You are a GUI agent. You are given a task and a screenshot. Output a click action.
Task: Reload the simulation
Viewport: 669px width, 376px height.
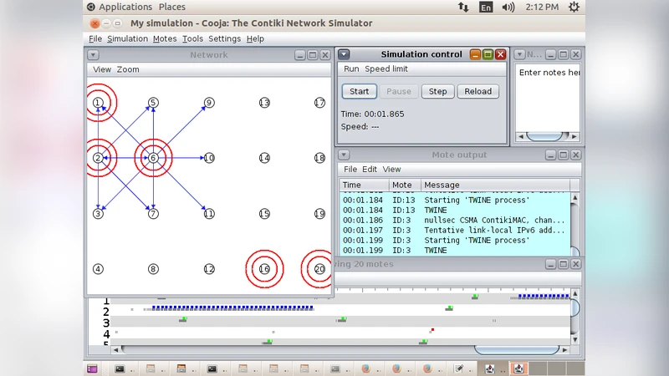[x=477, y=91]
